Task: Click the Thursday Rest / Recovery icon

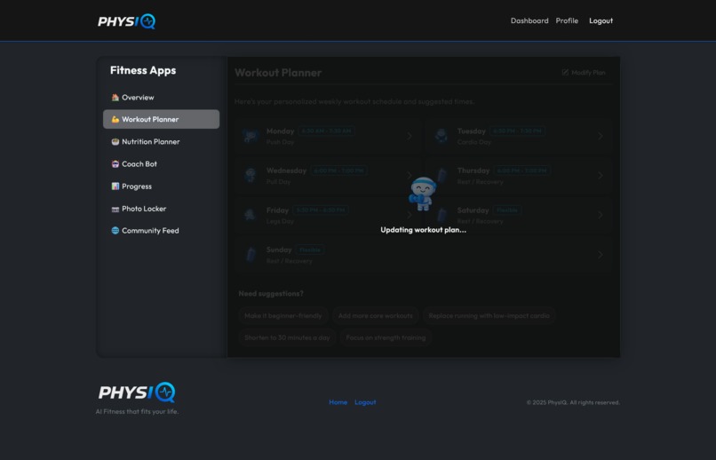Action: coord(442,175)
